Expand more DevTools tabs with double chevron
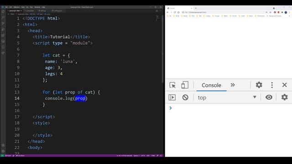Viewport: 292px width, 164px height. 233,85
